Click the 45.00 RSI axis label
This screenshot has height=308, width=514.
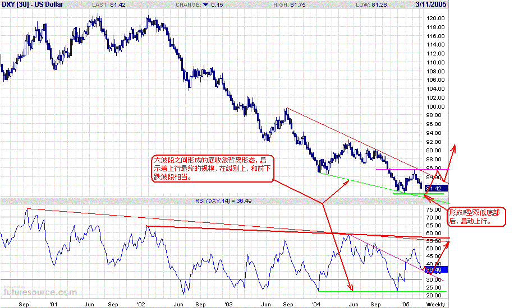coord(434,256)
